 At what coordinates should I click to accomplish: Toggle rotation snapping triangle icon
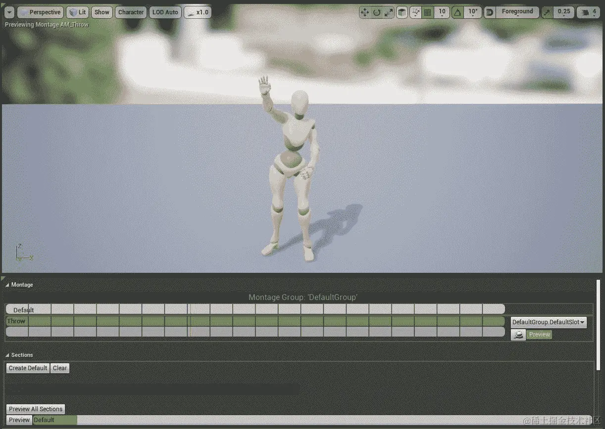[458, 12]
